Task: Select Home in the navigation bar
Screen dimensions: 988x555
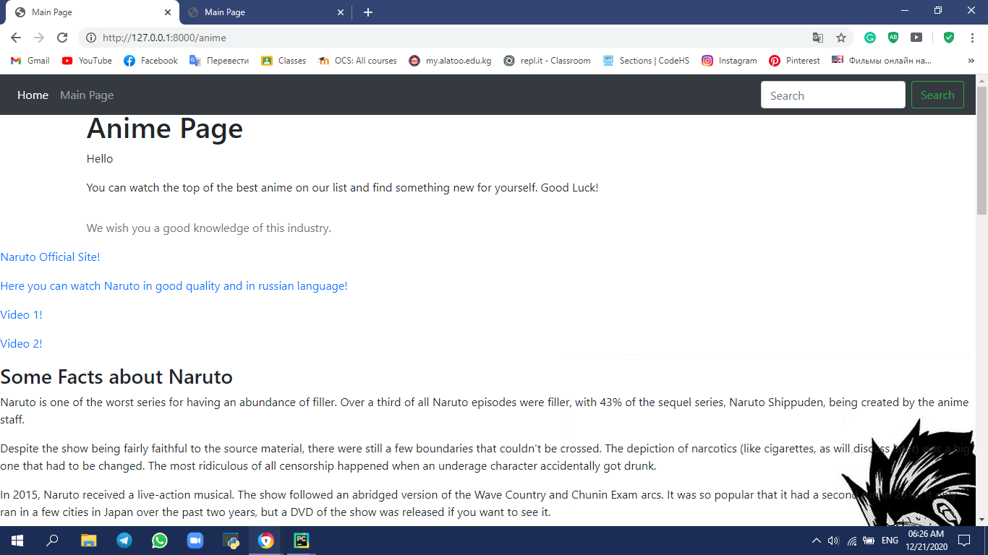Action: (33, 95)
